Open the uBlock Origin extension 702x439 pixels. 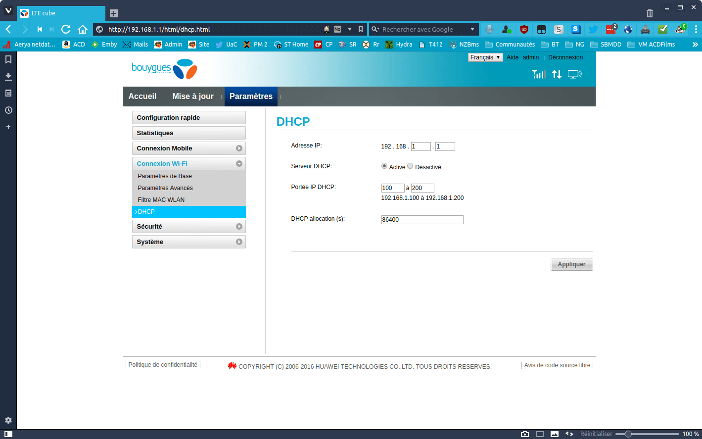coord(524,29)
